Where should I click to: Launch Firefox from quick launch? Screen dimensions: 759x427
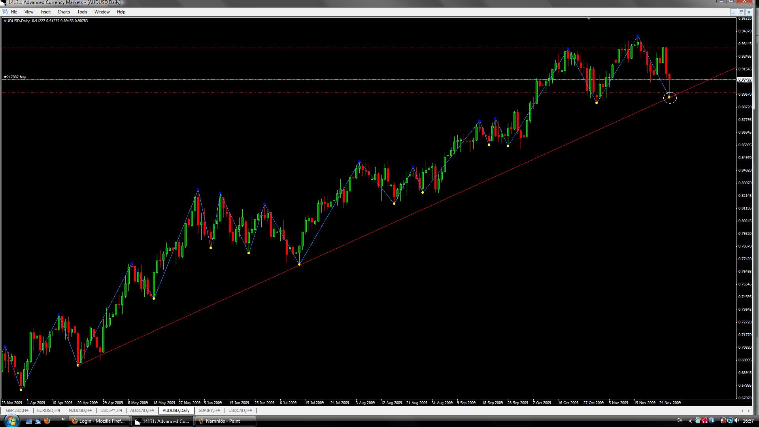coord(47,421)
